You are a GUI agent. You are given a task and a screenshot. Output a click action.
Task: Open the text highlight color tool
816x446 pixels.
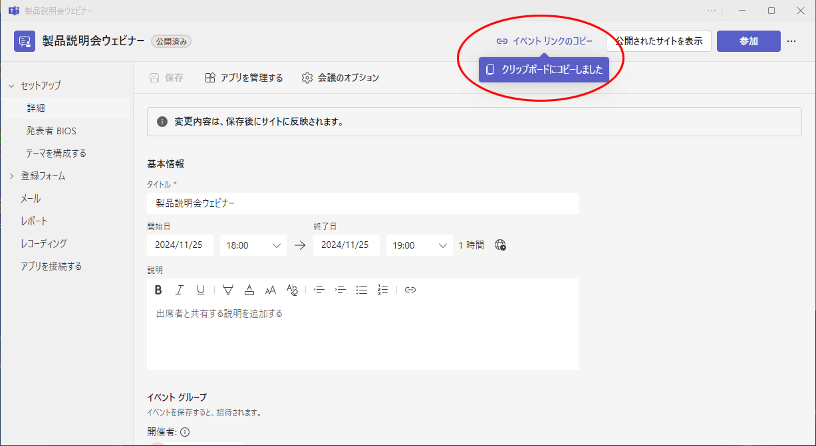pyautogui.click(x=228, y=290)
